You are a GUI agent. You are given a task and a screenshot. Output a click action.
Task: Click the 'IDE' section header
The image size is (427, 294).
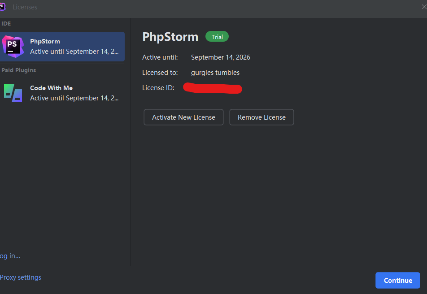coord(6,24)
